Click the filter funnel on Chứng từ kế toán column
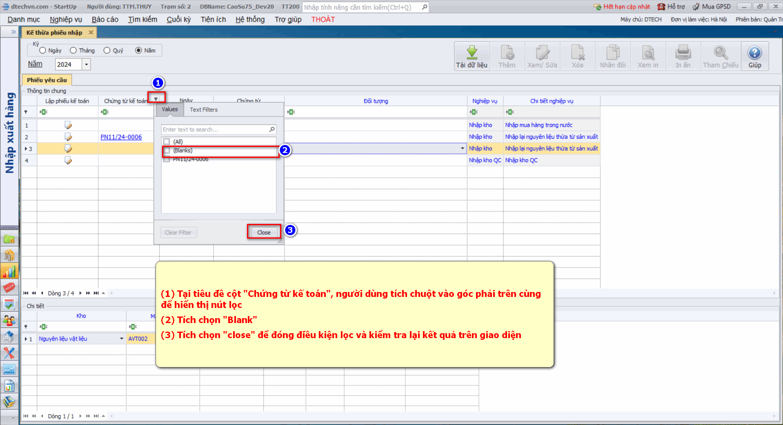 156,99
